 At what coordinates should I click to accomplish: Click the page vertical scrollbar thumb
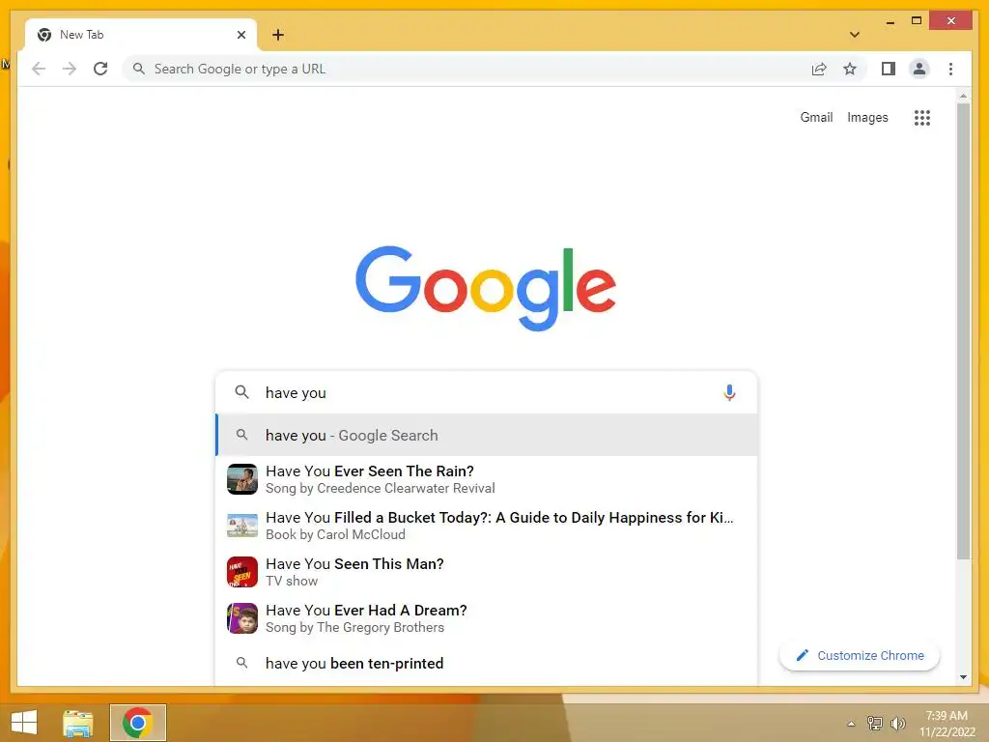tap(963, 331)
